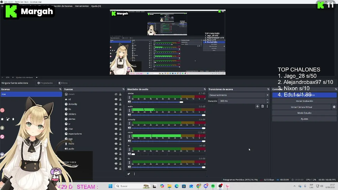The image size is (338, 190).
Task: Undock the Fuentes panel
Action: pyautogui.click(x=123, y=89)
